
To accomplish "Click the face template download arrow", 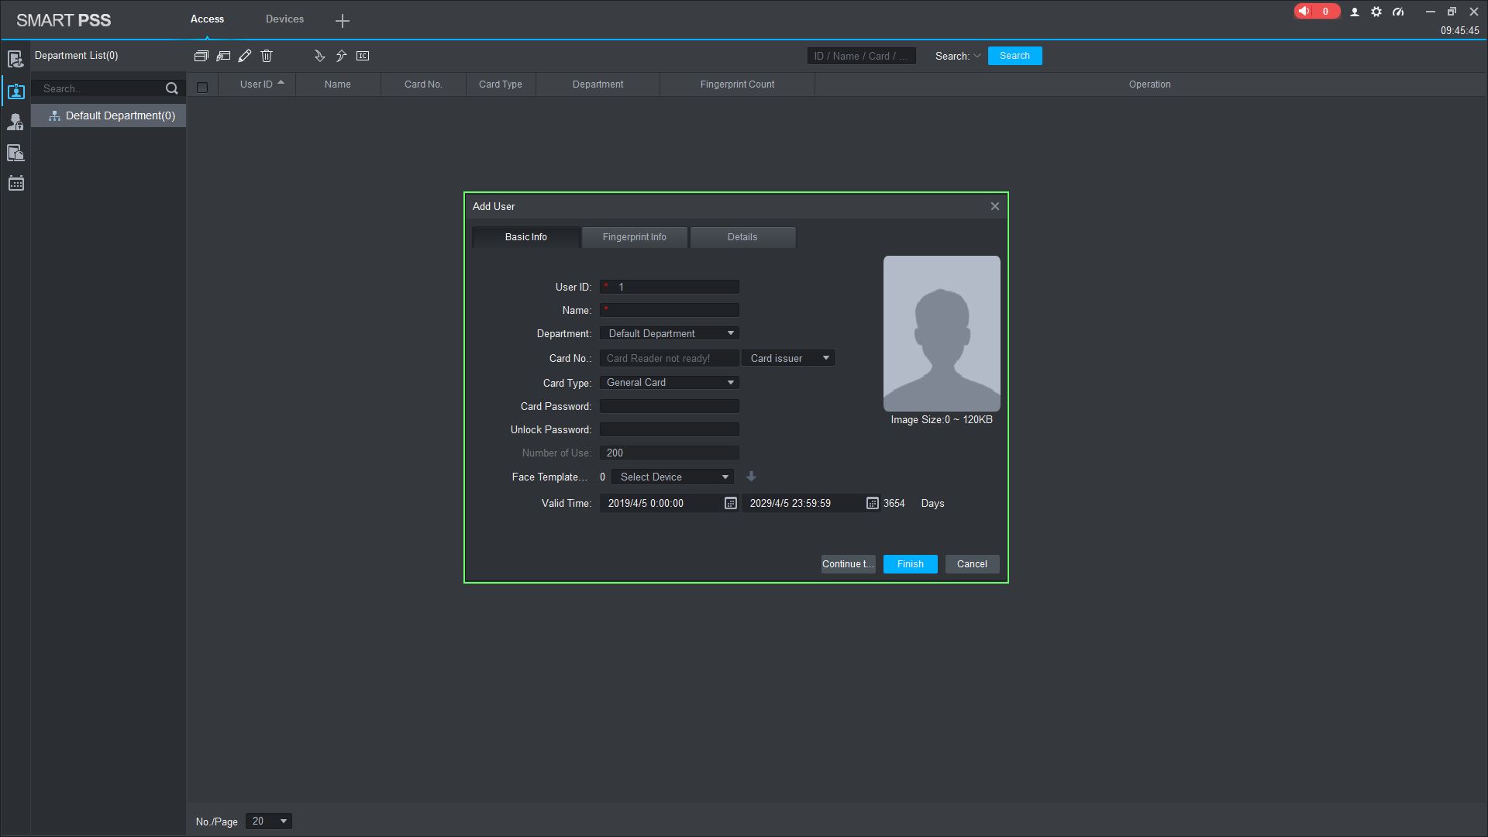I will point(751,477).
